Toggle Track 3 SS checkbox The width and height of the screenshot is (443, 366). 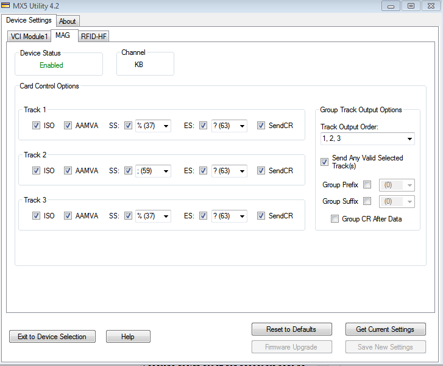(128, 216)
